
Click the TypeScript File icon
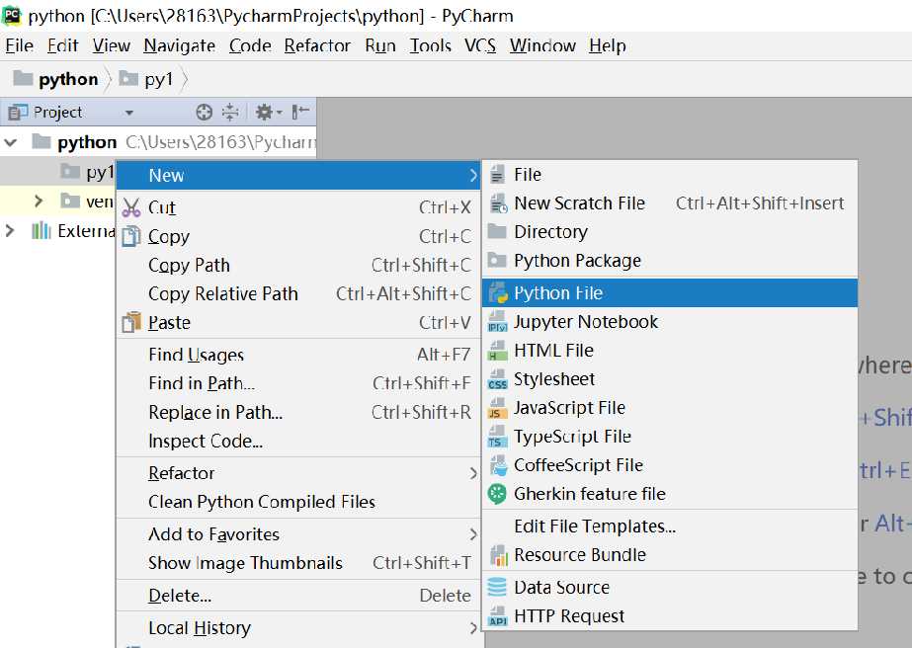pos(498,437)
